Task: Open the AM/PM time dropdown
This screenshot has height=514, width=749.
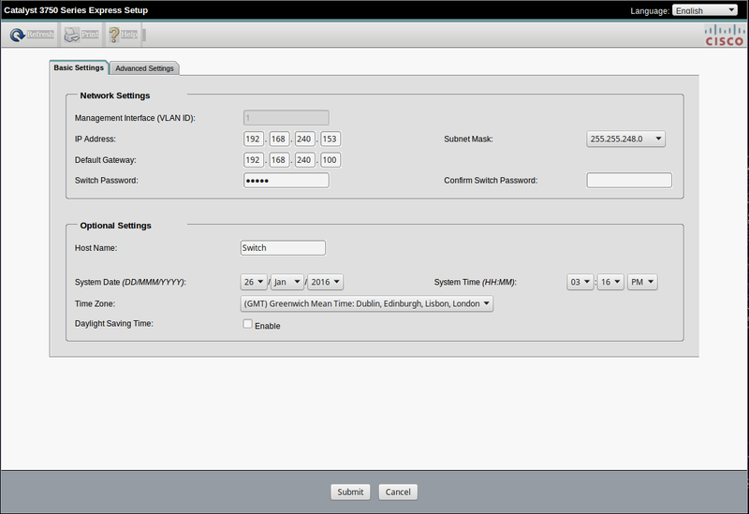Action: 642,282
